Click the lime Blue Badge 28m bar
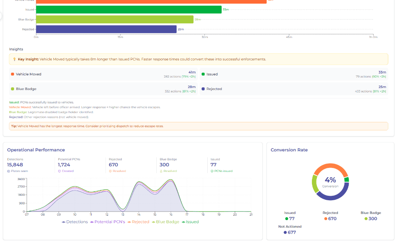 coord(115,19)
